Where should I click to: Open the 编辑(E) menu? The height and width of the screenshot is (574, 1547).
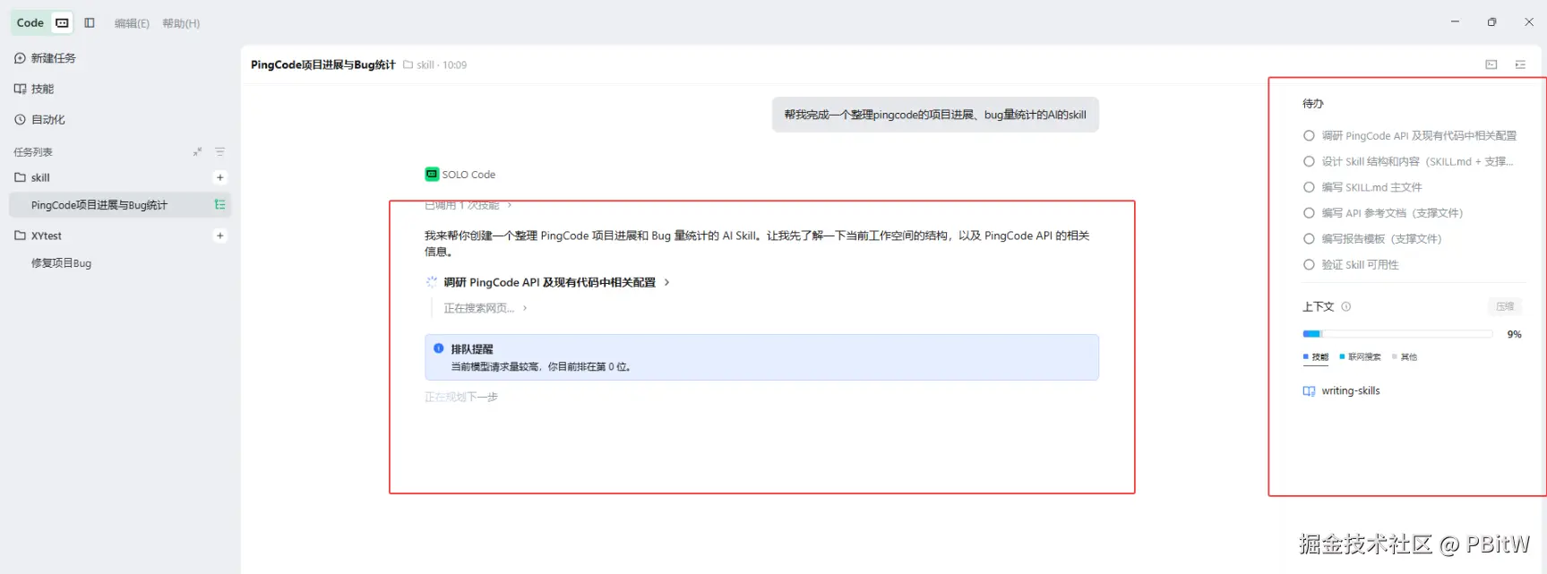click(x=132, y=23)
